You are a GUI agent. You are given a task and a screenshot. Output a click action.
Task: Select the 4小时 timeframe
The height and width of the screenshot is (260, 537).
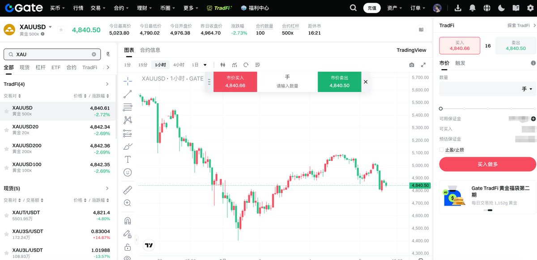click(x=179, y=65)
